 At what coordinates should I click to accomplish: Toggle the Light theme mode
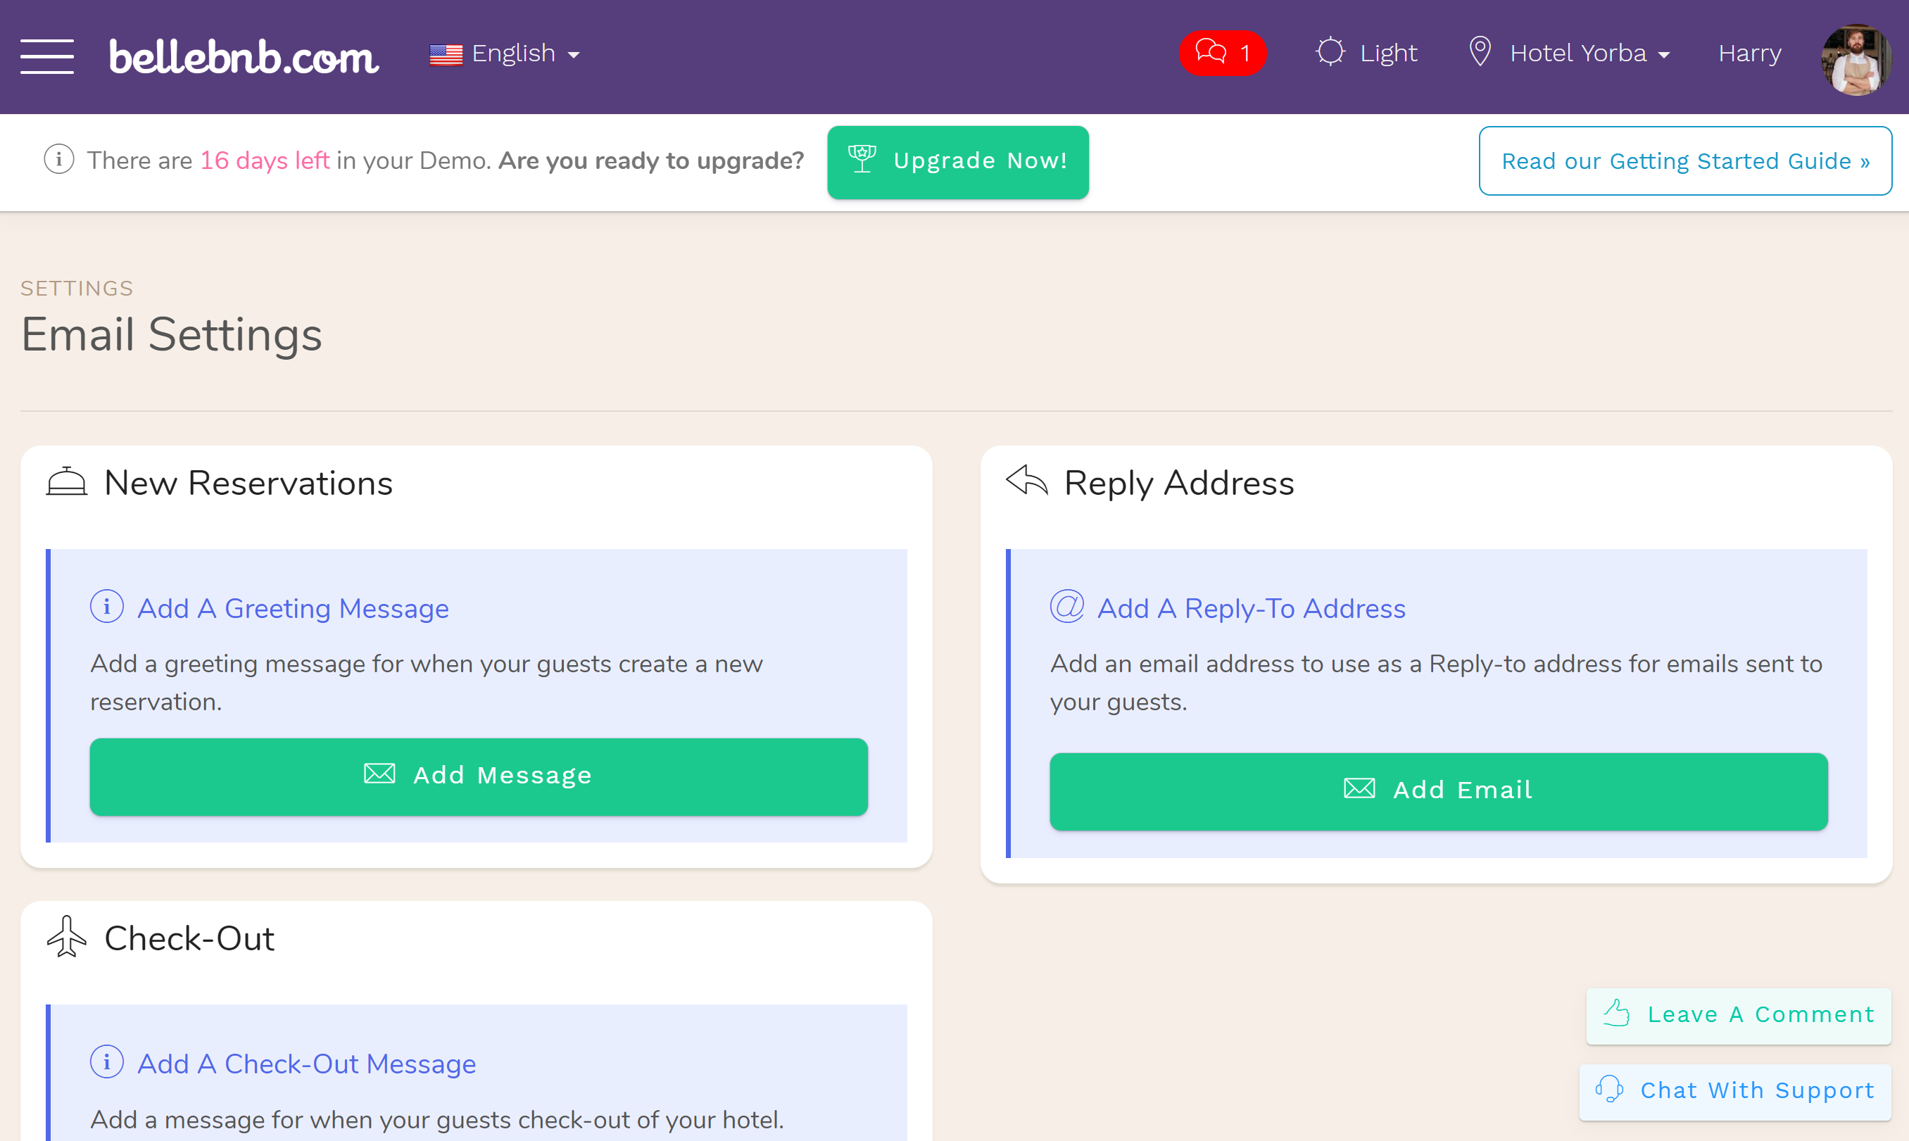[x=1366, y=53]
